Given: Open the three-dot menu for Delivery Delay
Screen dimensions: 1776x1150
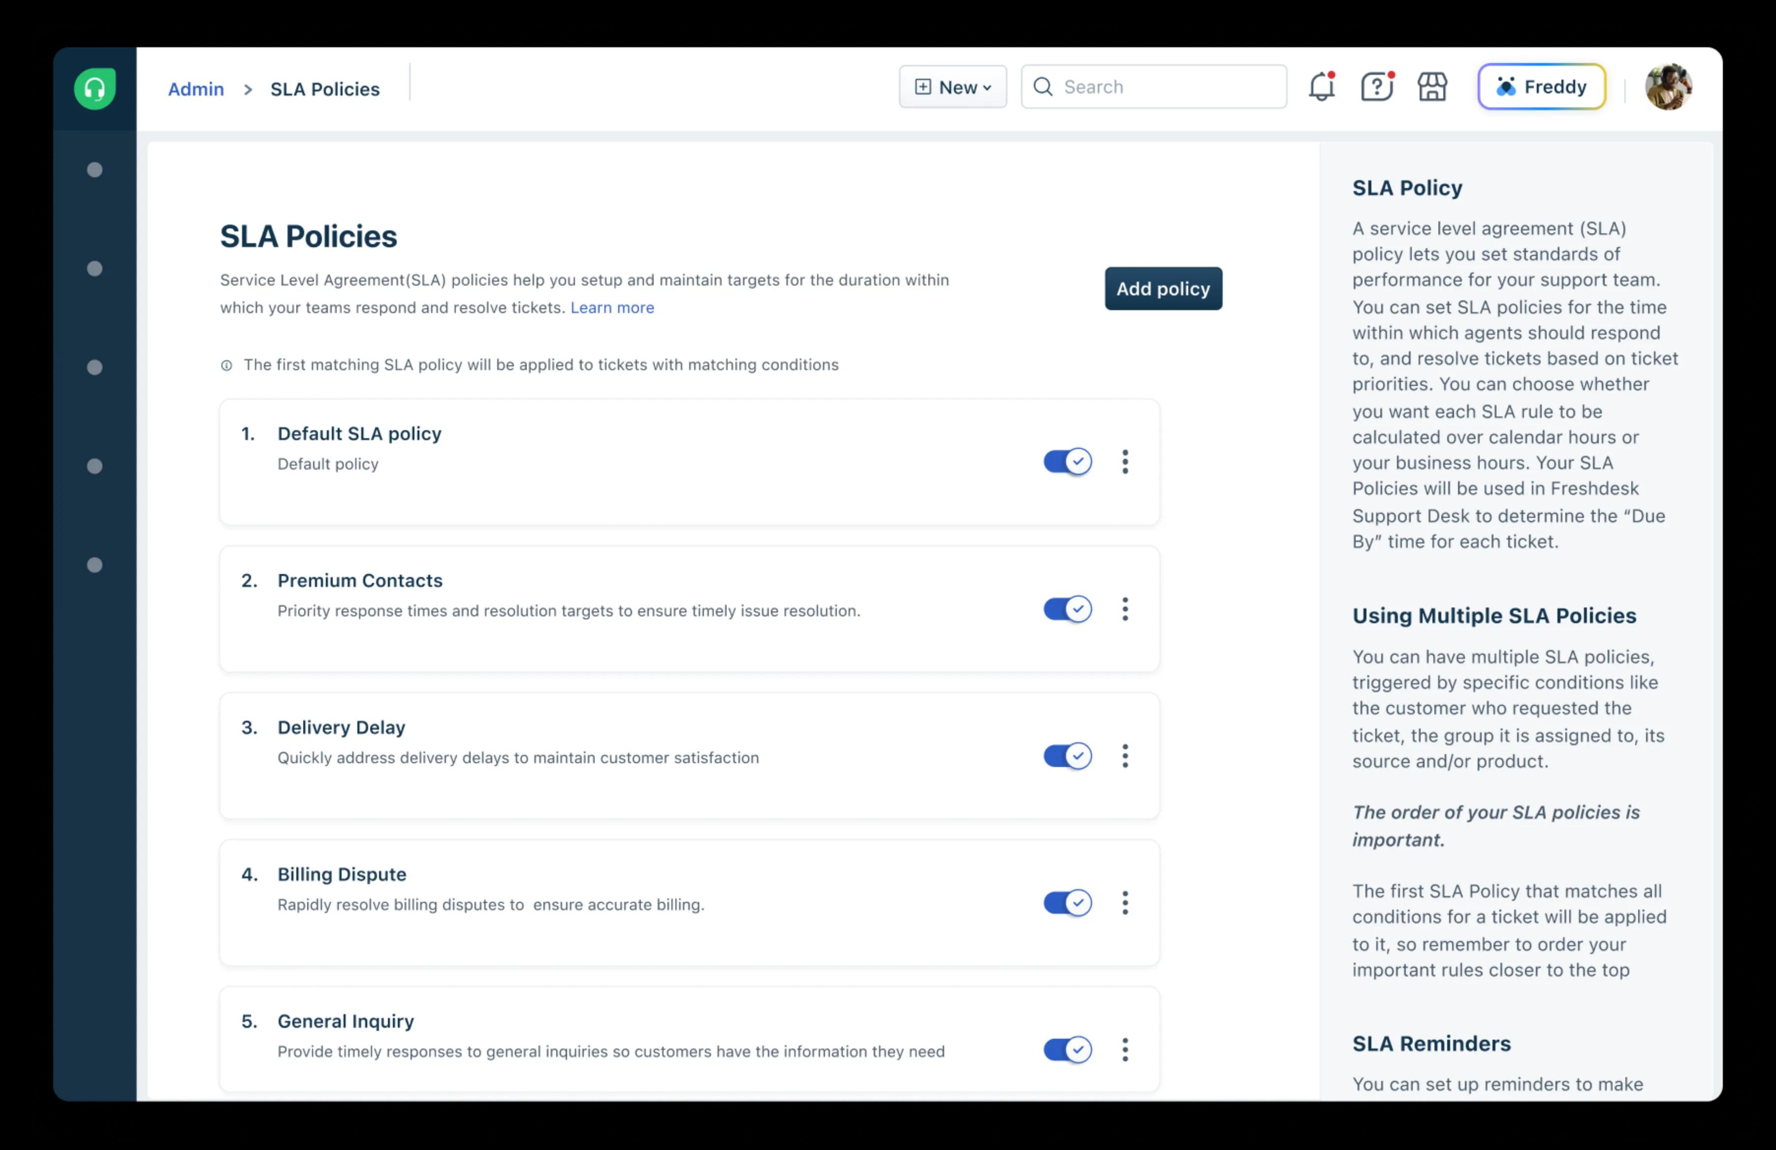Looking at the screenshot, I should click(x=1125, y=756).
